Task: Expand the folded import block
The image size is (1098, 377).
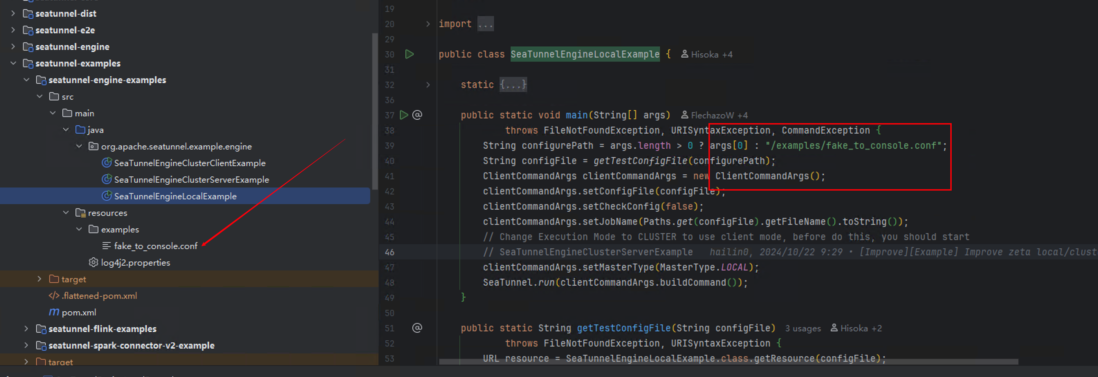Action: point(428,24)
